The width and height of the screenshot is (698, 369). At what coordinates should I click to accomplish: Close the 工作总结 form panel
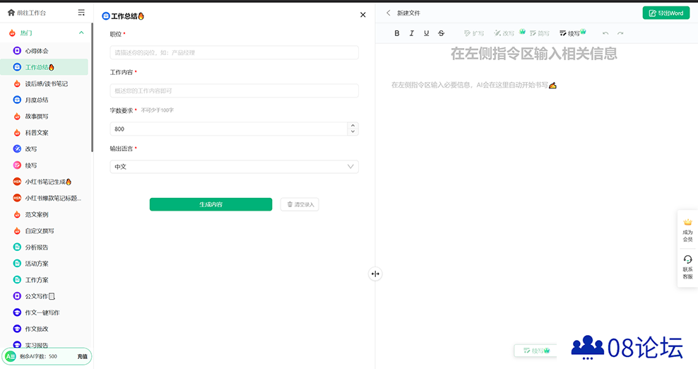tap(363, 15)
